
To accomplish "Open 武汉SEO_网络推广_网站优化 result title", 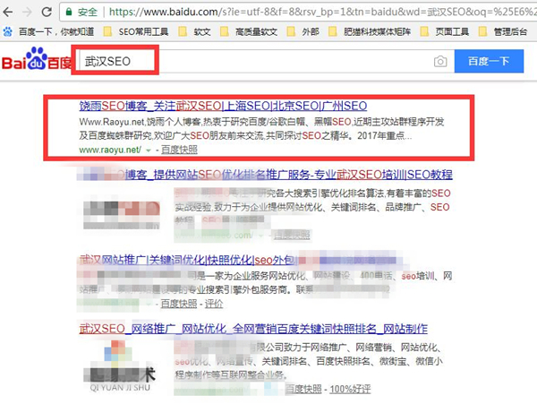I will tap(253, 329).
